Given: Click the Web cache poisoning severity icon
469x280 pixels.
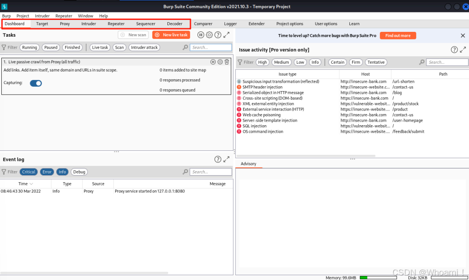Looking at the screenshot, I should tap(239, 115).
